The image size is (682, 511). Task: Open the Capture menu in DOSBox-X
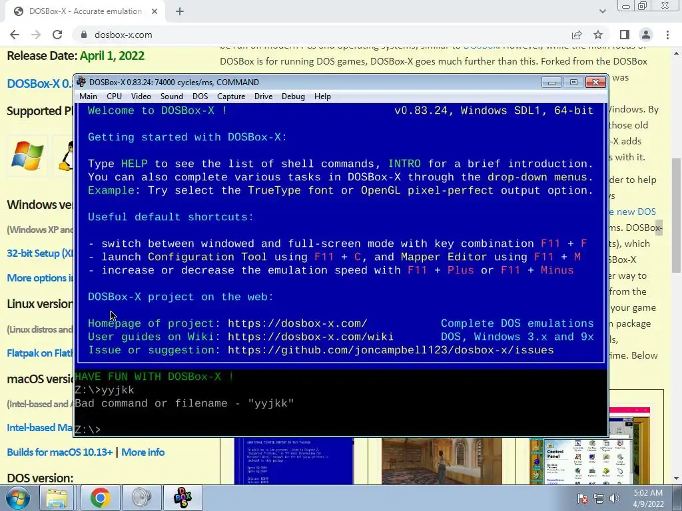[231, 96]
